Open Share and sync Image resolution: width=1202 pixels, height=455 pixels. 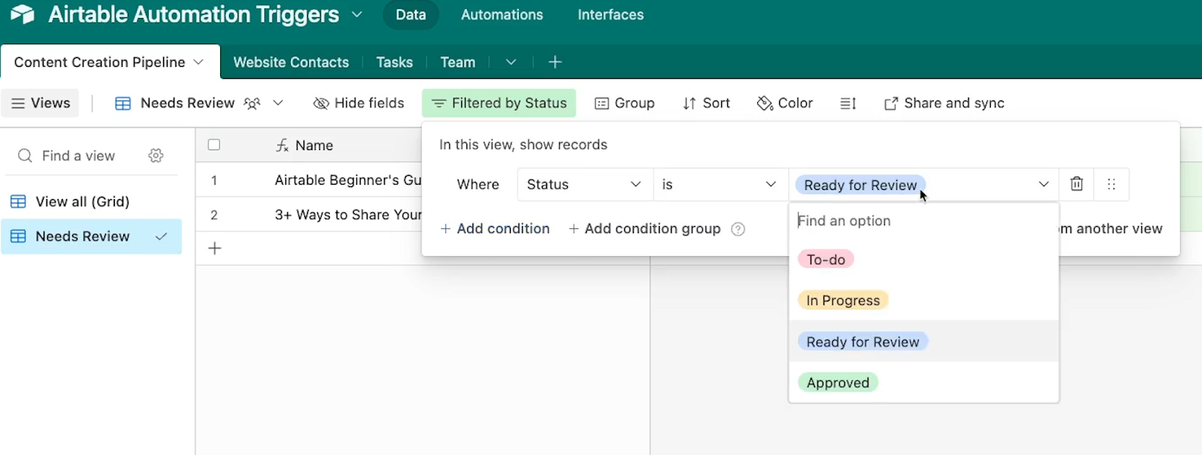point(944,103)
